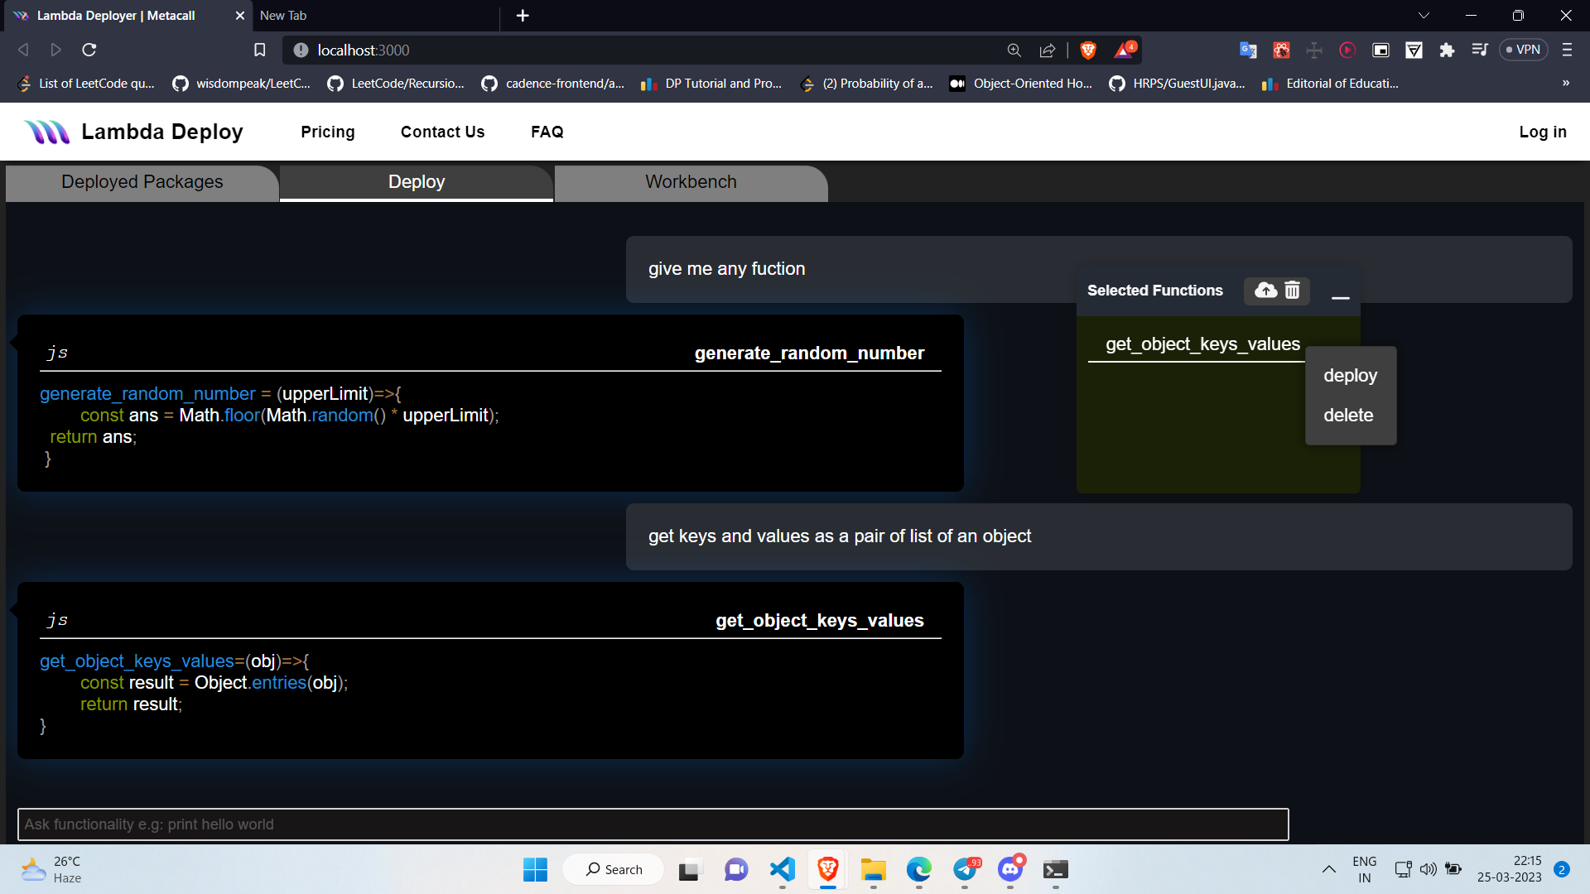Click the VPN icon in browser toolbar
The image size is (1590, 894).
tap(1528, 50)
